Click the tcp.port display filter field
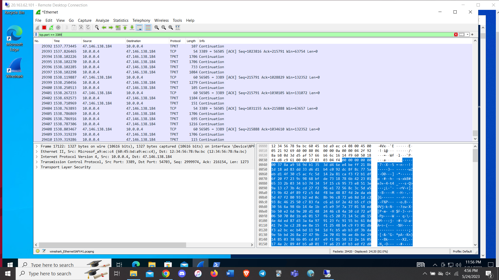This screenshot has height=280, width=499. click(x=234, y=34)
